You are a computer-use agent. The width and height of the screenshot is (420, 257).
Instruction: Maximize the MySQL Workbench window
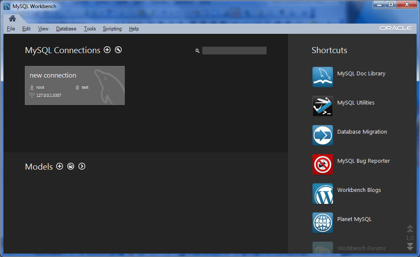pos(391,4)
